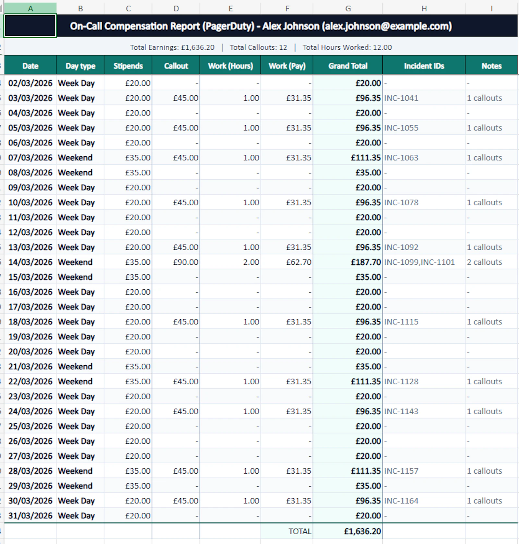The width and height of the screenshot is (519, 544).
Task: Select column C header
Action: point(128,8)
